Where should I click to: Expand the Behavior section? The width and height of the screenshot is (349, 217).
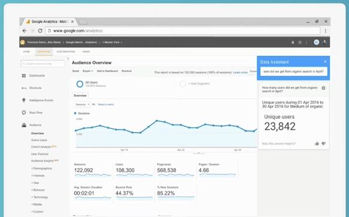pos(38,190)
